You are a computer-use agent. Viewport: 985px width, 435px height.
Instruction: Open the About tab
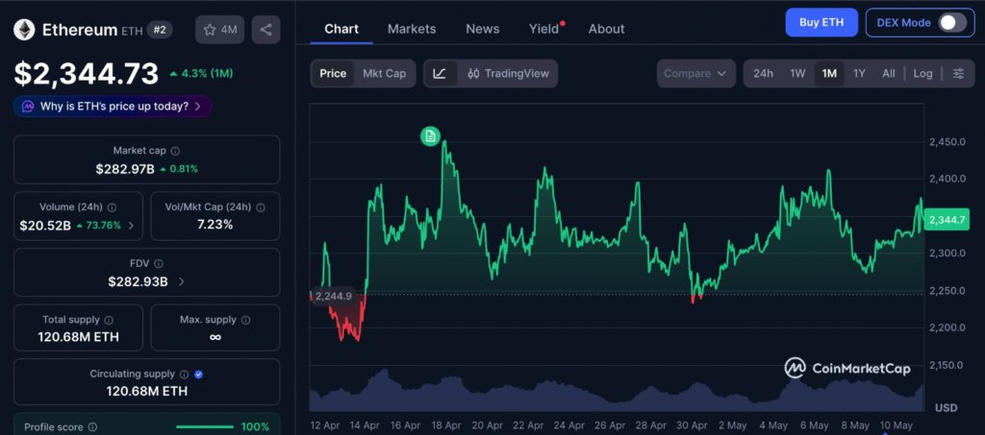[x=606, y=29]
